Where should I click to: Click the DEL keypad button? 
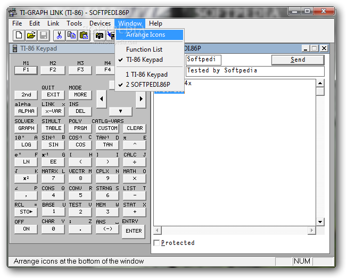coord(80,111)
